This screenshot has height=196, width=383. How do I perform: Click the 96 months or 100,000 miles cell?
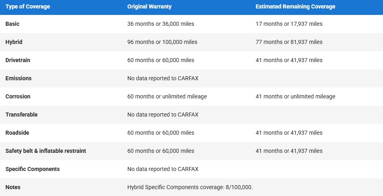pos(162,42)
